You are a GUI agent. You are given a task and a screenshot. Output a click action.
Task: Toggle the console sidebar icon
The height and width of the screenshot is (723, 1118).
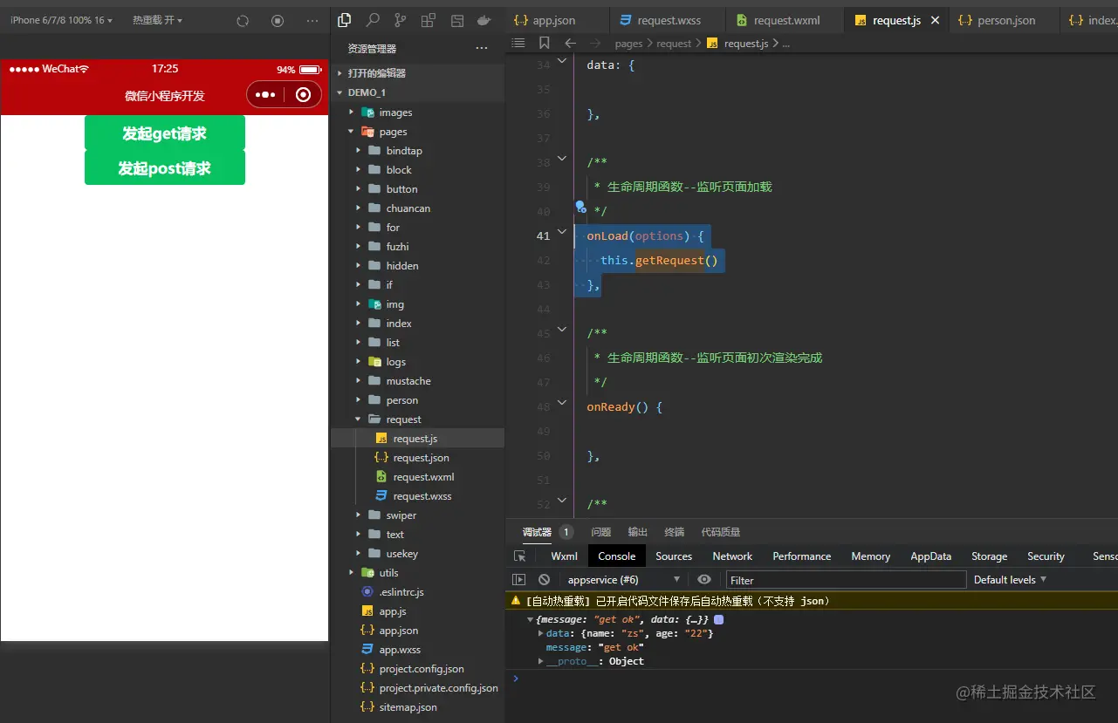click(x=518, y=579)
